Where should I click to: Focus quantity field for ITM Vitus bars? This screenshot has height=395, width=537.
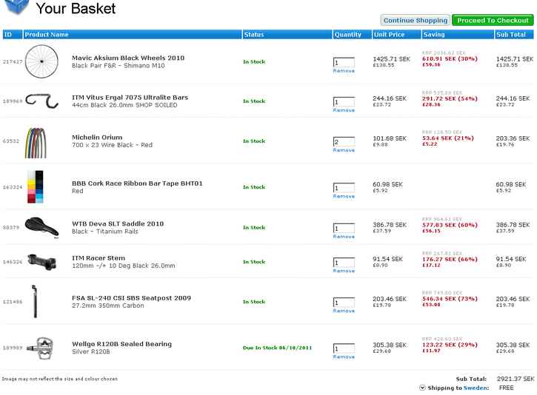coord(344,101)
